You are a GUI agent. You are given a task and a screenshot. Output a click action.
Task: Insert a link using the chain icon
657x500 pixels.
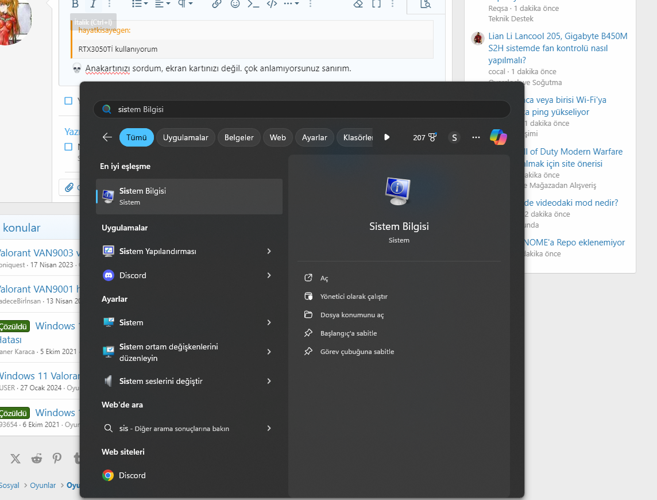[217, 4]
